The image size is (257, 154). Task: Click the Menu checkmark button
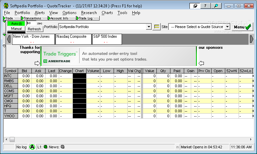pyautogui.click(x=243, y=27)
